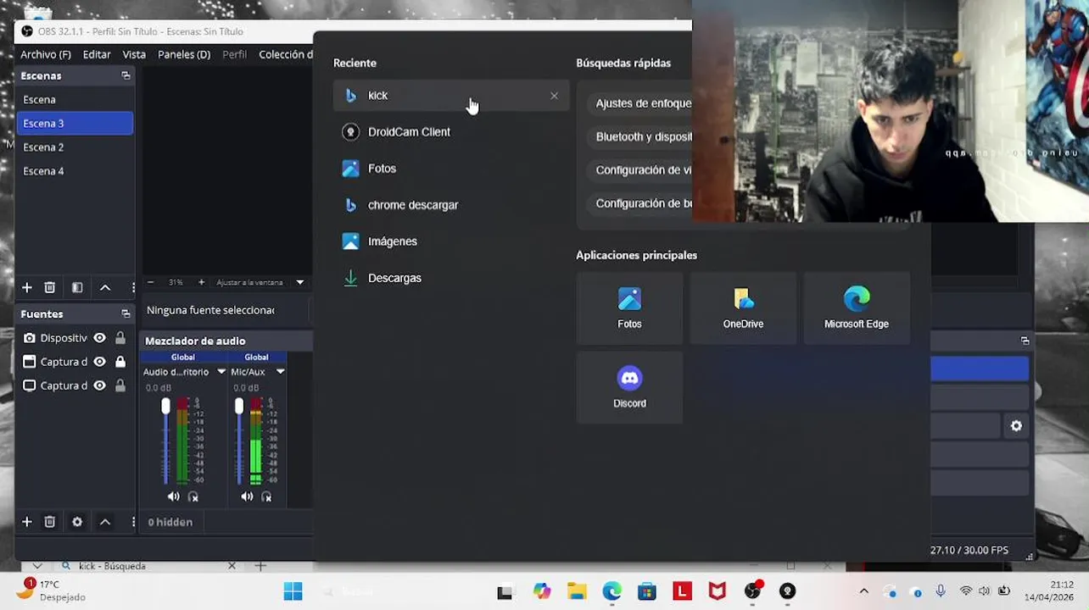The height and width of the screenshot is (610, 1089).
Task: Open new browser tab plus button
Action: (x=260, y=566)
